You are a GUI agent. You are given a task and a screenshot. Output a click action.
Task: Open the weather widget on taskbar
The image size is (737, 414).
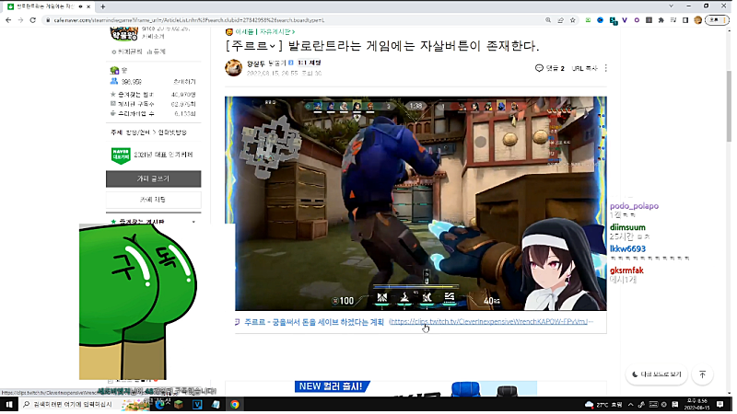point(603,405)
